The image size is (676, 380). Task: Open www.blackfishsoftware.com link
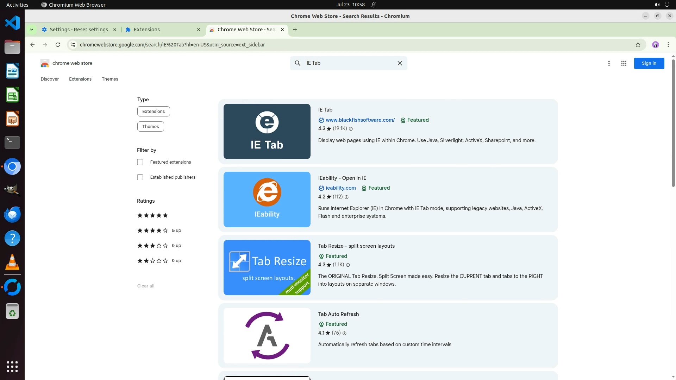pyautogui.click(x=360, y=120)
